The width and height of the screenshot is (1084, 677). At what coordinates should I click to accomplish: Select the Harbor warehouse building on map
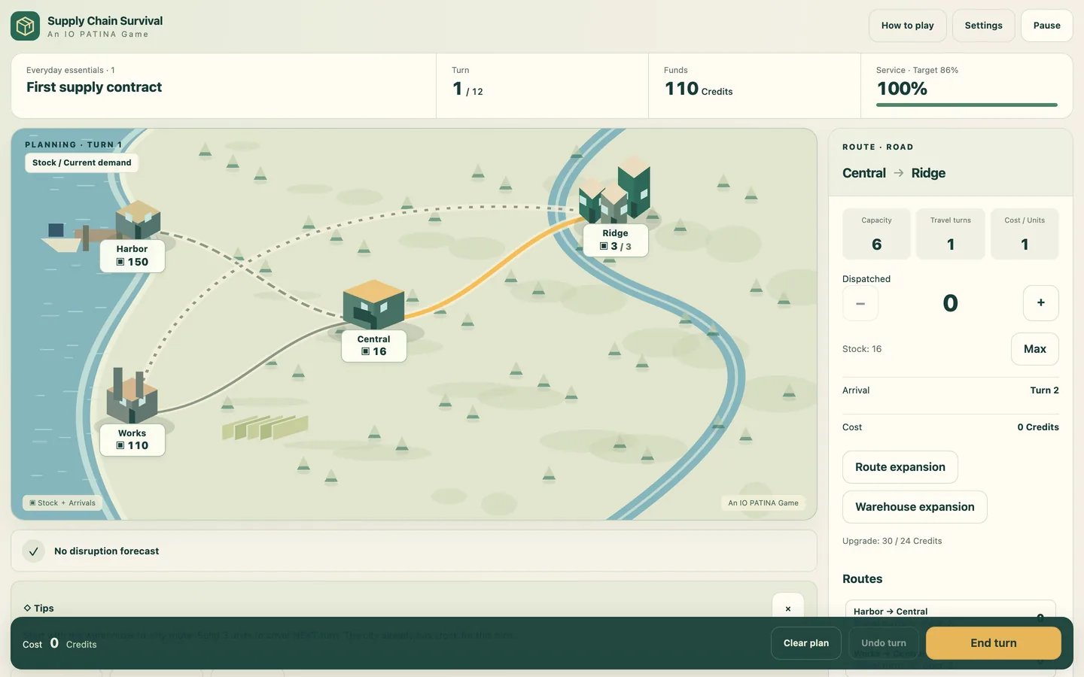(138, 219)
